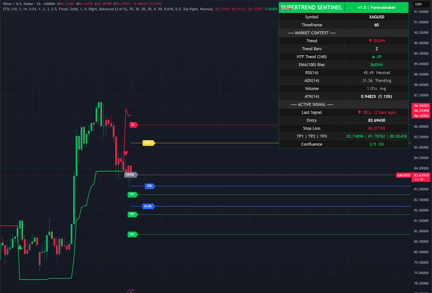This screenshot has height=293, width=432.
Task: Open symbol title Silver / U.S. Dollar
Action: 18,4
